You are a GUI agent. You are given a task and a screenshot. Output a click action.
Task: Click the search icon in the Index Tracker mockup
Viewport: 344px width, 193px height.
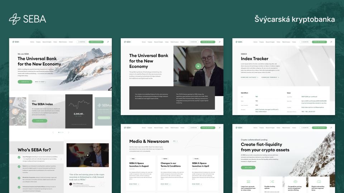coord(331,42)
